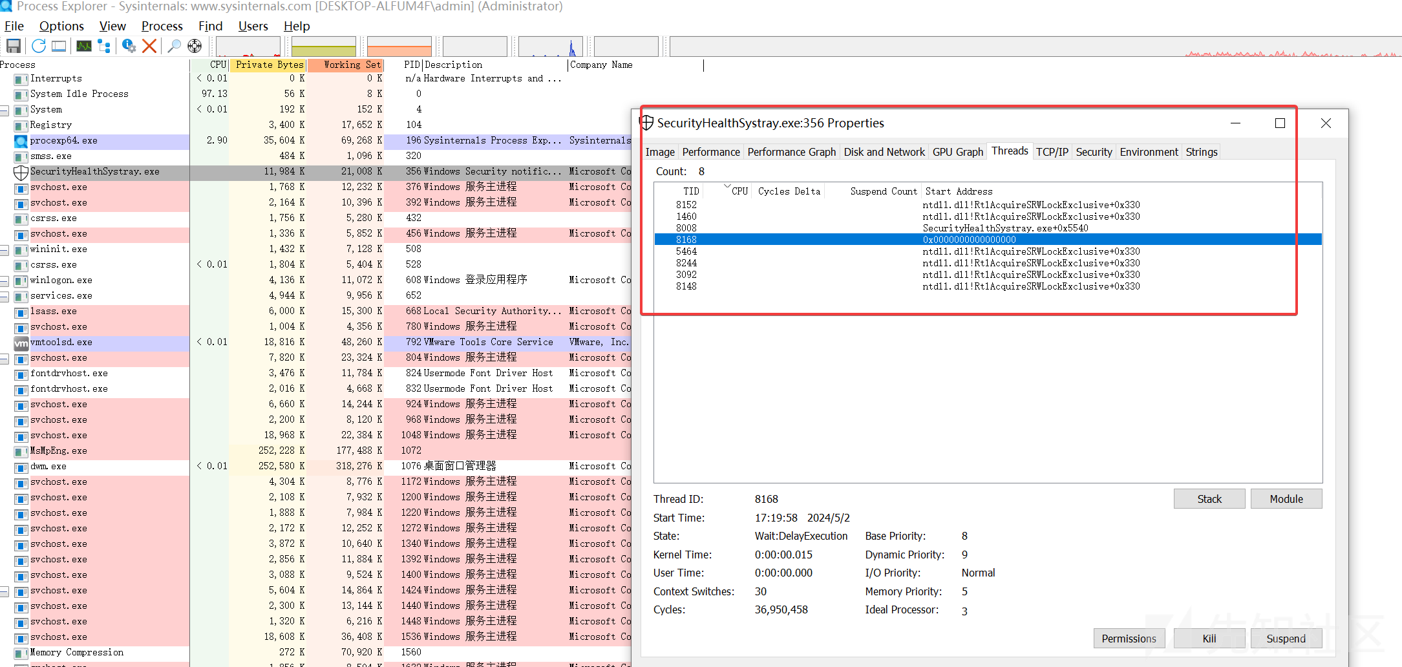Click the Module button
This screenshot has width=1402, height=667.
tap(1286, 499)
